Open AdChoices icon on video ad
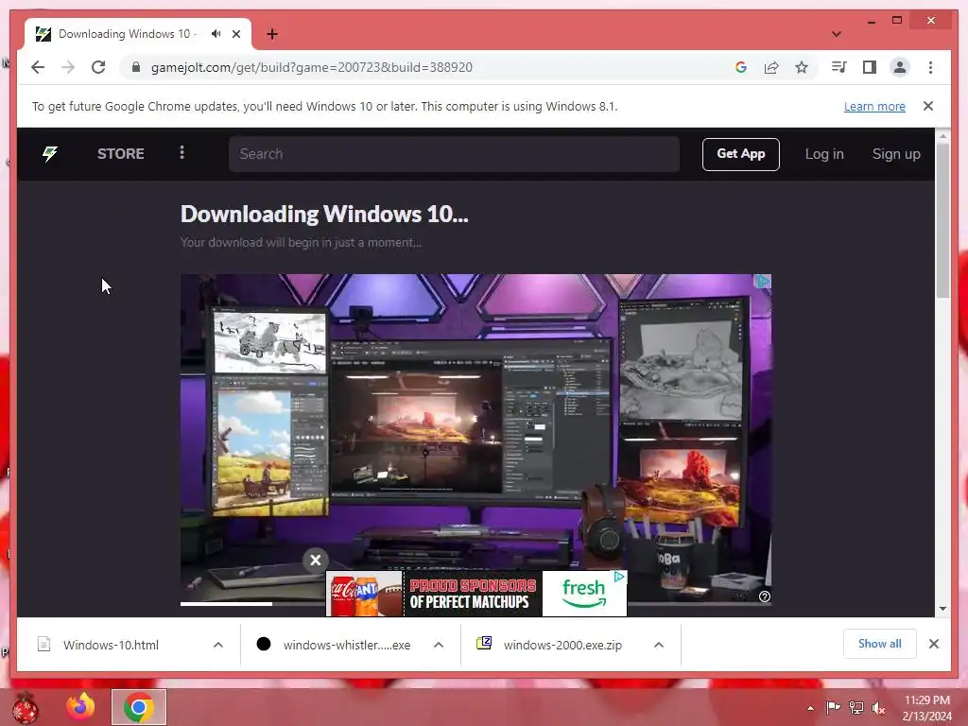The image size is (968, 726). pyautogui.click(x=764, y=282)
